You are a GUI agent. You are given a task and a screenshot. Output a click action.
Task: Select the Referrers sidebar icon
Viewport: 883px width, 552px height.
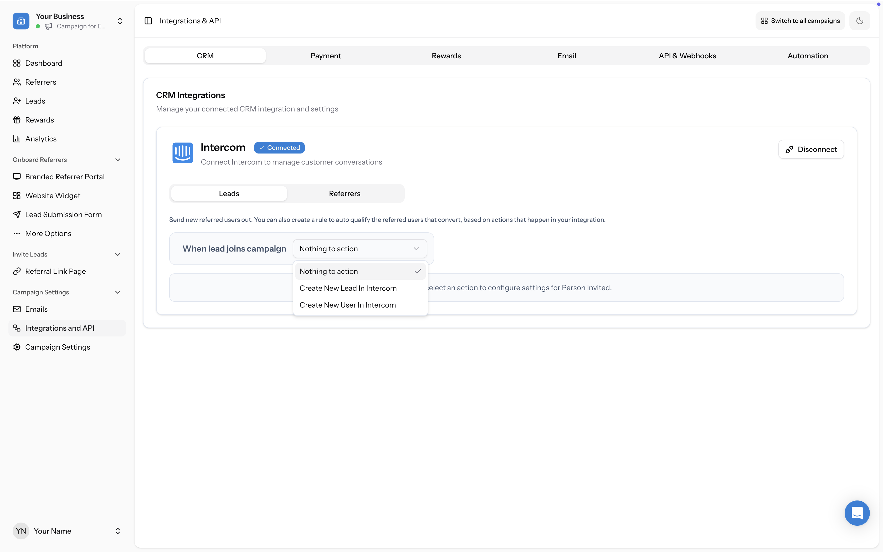tap(17, 82)
